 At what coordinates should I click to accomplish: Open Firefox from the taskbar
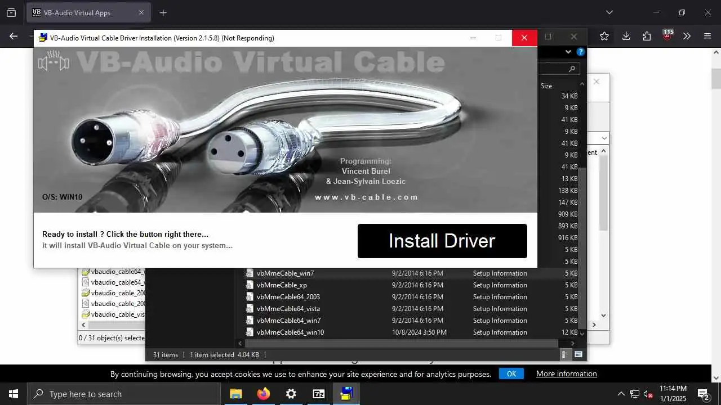[x=264, y=394]
